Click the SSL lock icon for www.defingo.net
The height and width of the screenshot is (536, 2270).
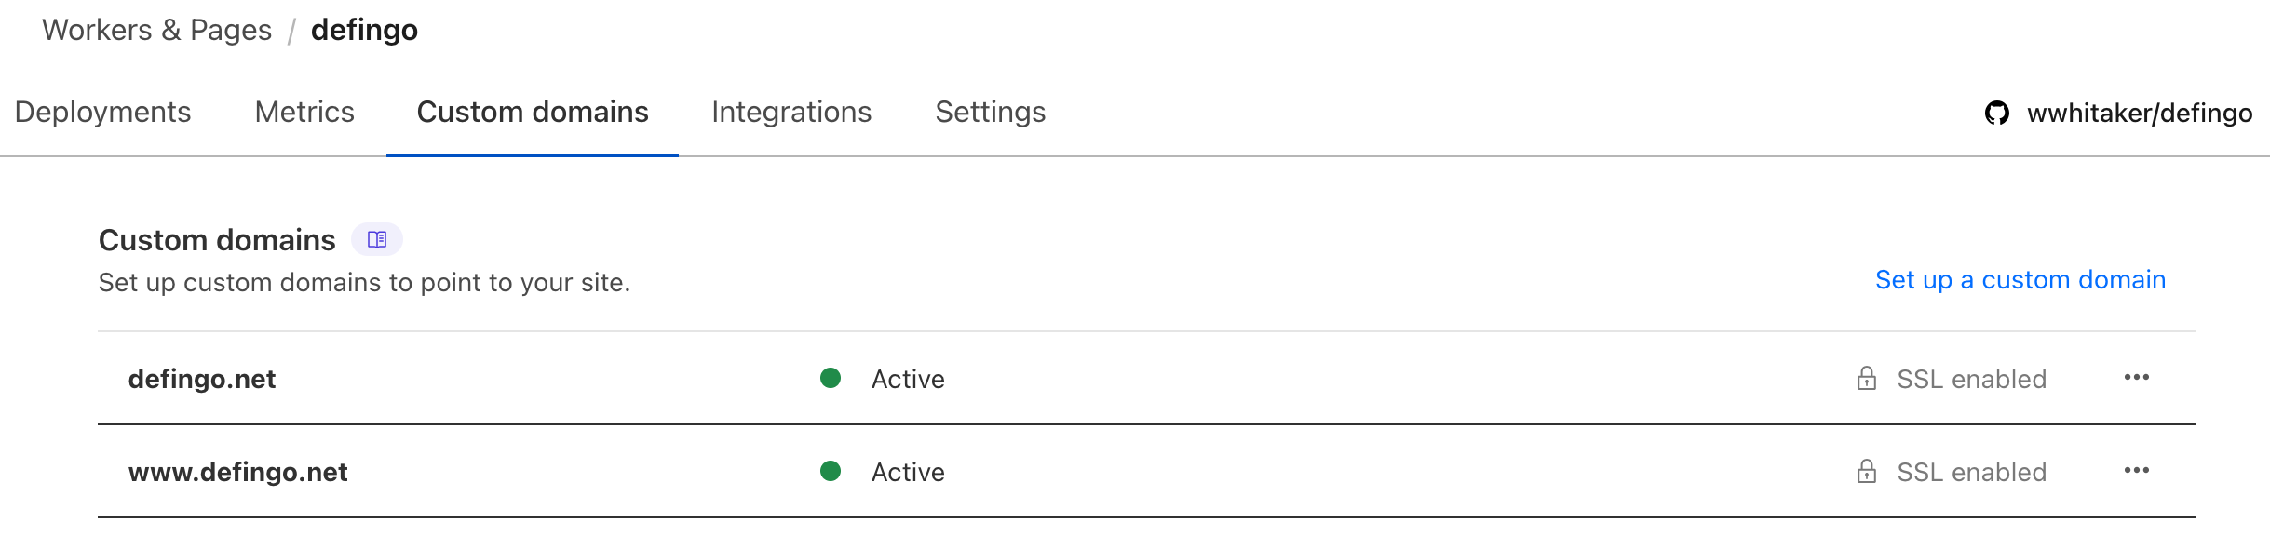[x=1866, y=471]
